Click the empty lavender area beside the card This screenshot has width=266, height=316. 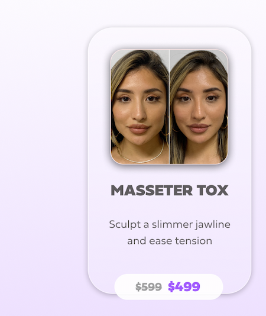tap(43, 157)
